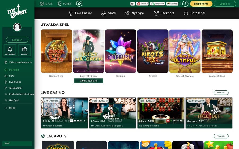Open Bordsspel category
The width and height of the screenshot is (239, 149).
click(194, 13)
